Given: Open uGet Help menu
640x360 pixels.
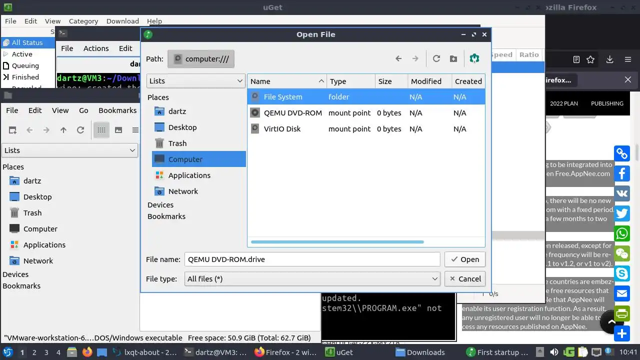Looking at the screenshot, I should 154,21.
